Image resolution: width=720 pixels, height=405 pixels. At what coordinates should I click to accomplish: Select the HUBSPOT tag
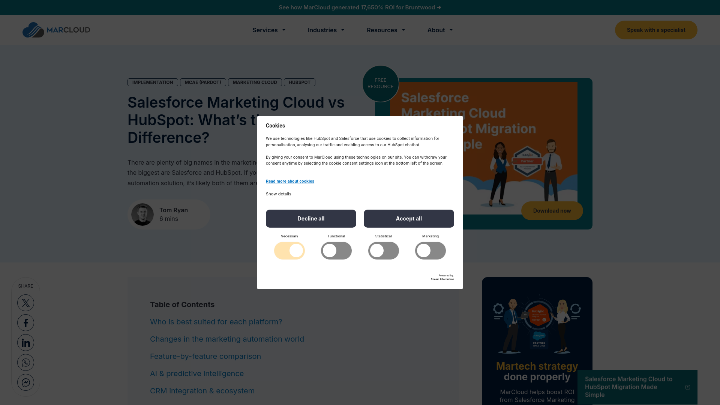(300, 82)
